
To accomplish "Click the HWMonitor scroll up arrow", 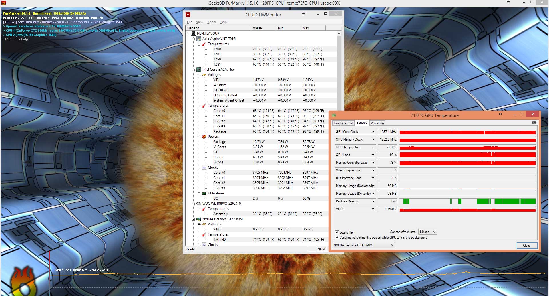I will [339, 33].
